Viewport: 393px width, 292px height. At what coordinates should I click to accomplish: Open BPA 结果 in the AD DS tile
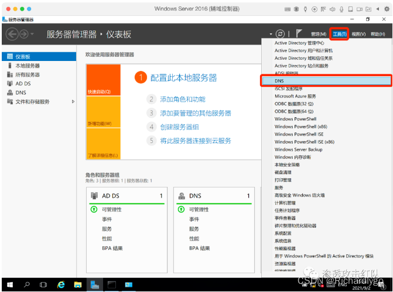pos(112,249)
